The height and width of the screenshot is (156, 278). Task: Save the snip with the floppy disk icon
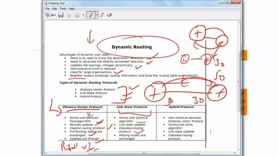pyautogui.click(x=61, y=15)
